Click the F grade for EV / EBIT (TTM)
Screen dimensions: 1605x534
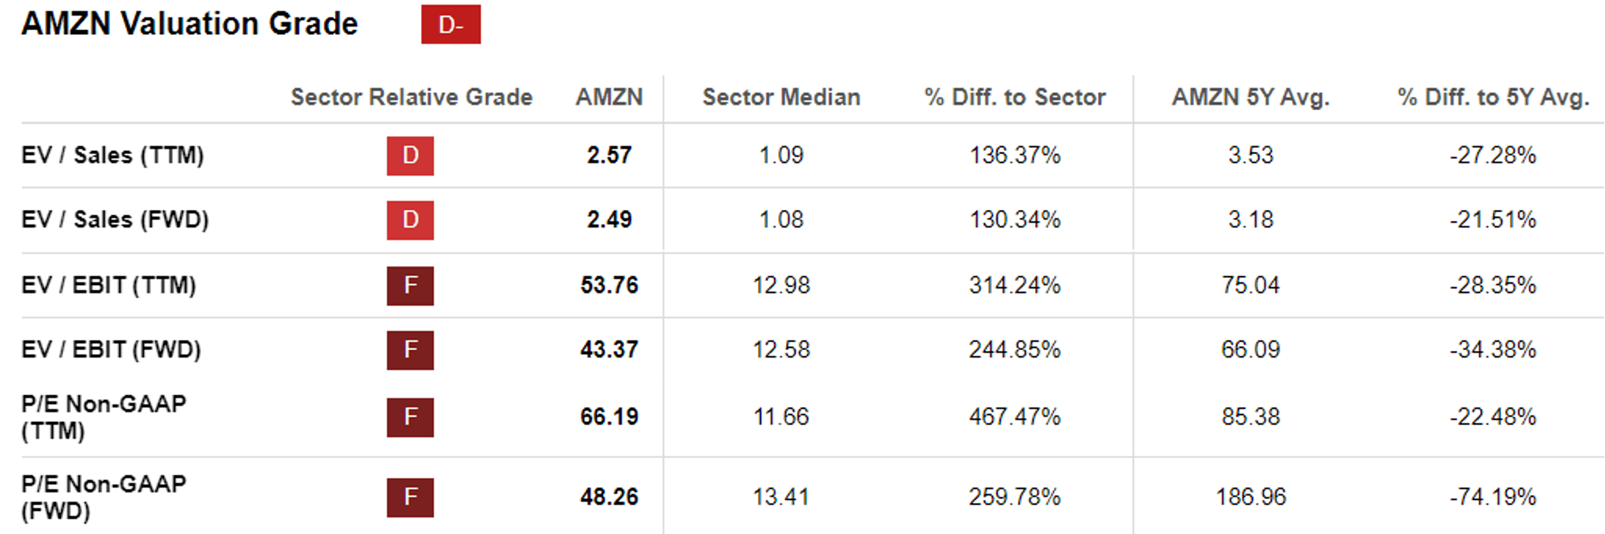coord(410,285)
